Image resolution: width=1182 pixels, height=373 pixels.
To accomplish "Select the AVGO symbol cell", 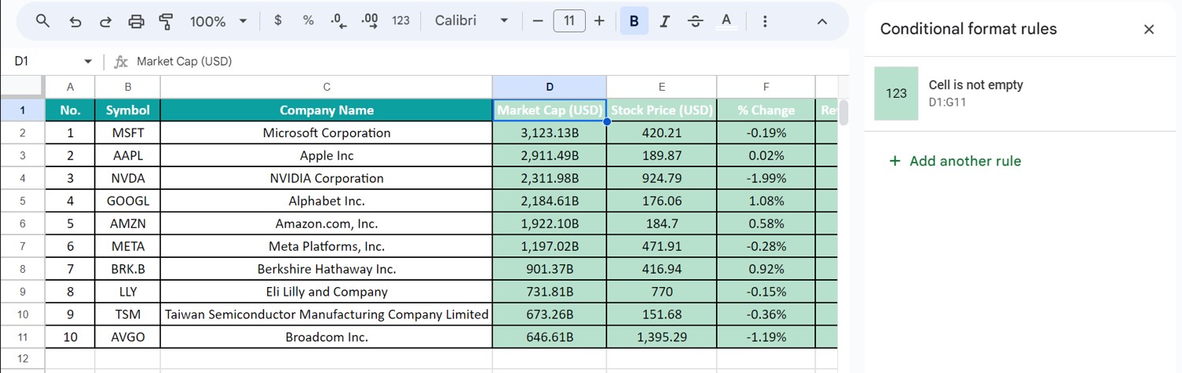I will point(128,337).
